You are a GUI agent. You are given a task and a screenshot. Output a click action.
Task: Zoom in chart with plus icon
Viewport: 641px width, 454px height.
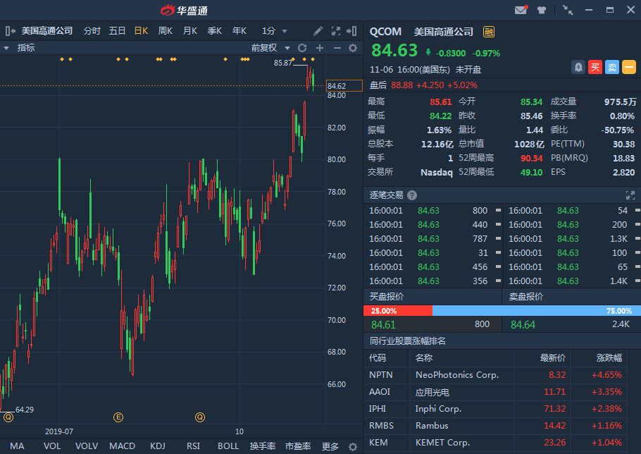[x=319, y=48]
